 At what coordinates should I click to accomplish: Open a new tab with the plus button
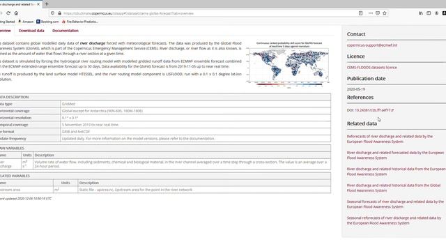click(x=47, y=4)
